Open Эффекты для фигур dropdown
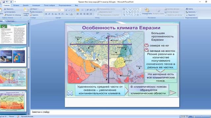This screenshot has height=118, width=211. 174,15
